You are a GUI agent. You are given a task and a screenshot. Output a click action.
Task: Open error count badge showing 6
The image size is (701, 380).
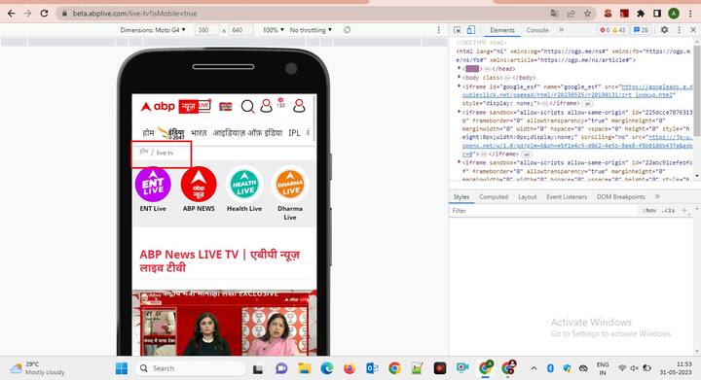pyautogui.click(x=605, y=30)
